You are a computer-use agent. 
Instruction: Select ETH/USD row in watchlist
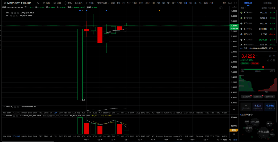tap(258, 13)
